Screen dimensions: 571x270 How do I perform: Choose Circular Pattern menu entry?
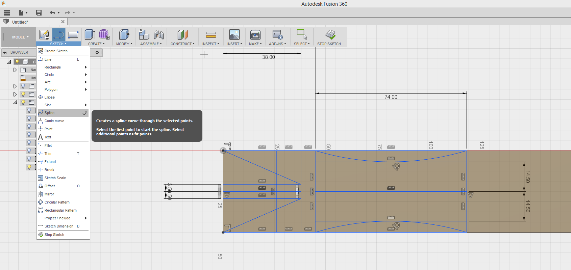[x=63, y=202]
